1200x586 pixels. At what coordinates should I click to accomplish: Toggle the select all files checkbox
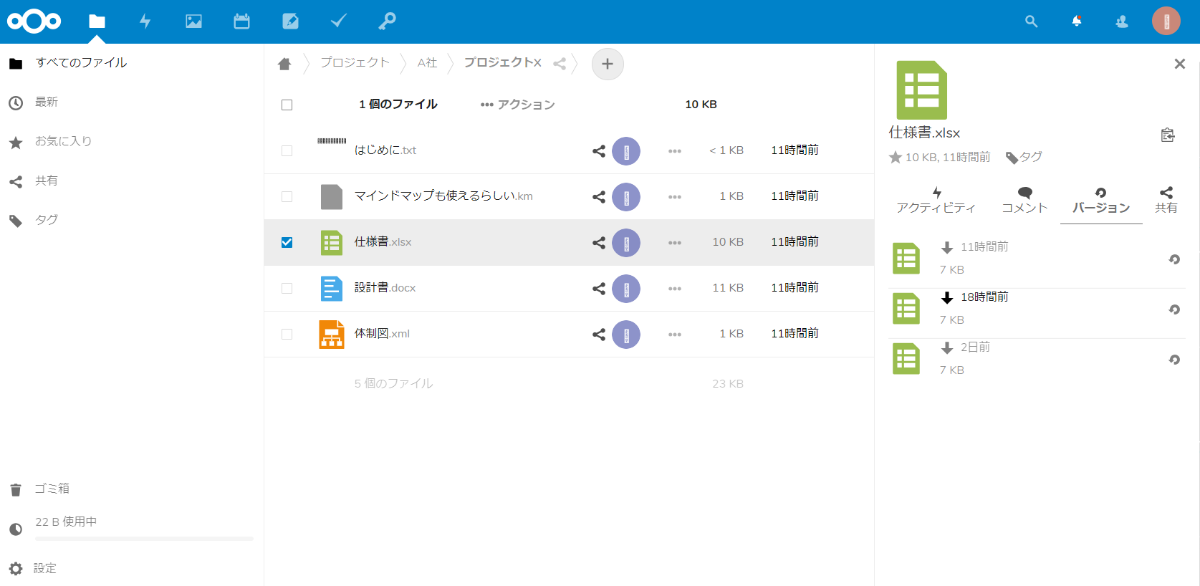[287, 105]
